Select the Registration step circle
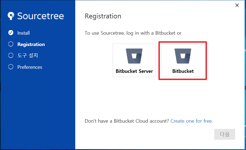 coord(11,44)
